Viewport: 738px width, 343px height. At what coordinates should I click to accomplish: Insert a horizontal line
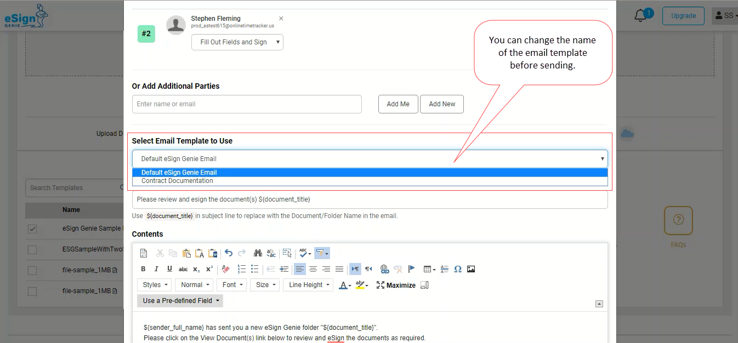444,269
